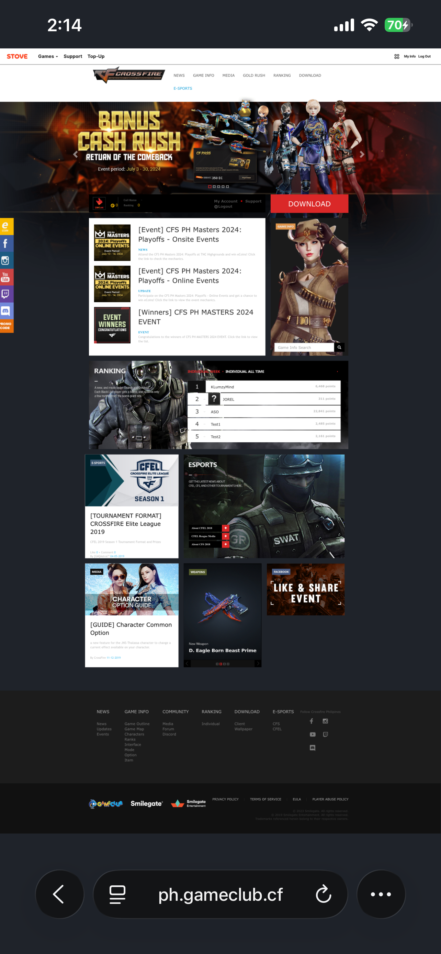Expand the Games dropdown in STOVE bar
Image resolution: width=441 pixels, height=954 pixels.
48,56
